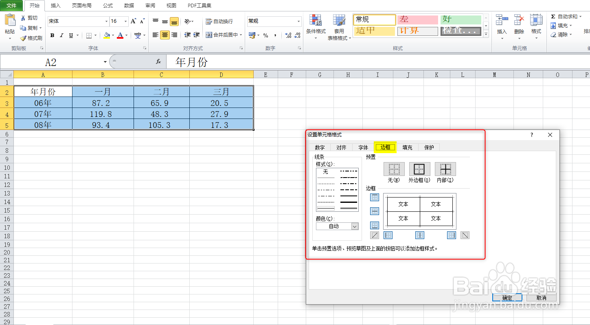
Task: Toggle Underline formatting in the ribbon
Action: (71, 35)
